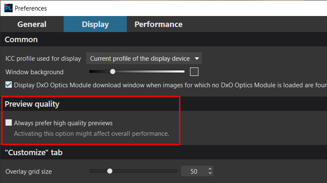The width and height of the screenshot is (327, 183).
Task: Click the Common section header
Action: [x=21, y=40]
